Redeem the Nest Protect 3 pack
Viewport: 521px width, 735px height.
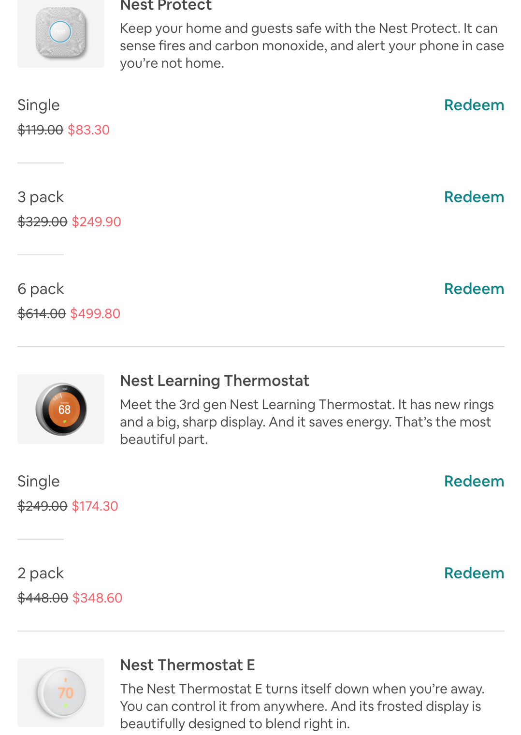pyautogui.click(x=474, y=197)
